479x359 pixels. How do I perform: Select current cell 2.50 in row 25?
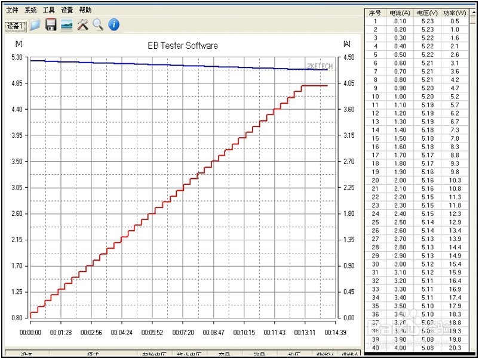[400, 222]
